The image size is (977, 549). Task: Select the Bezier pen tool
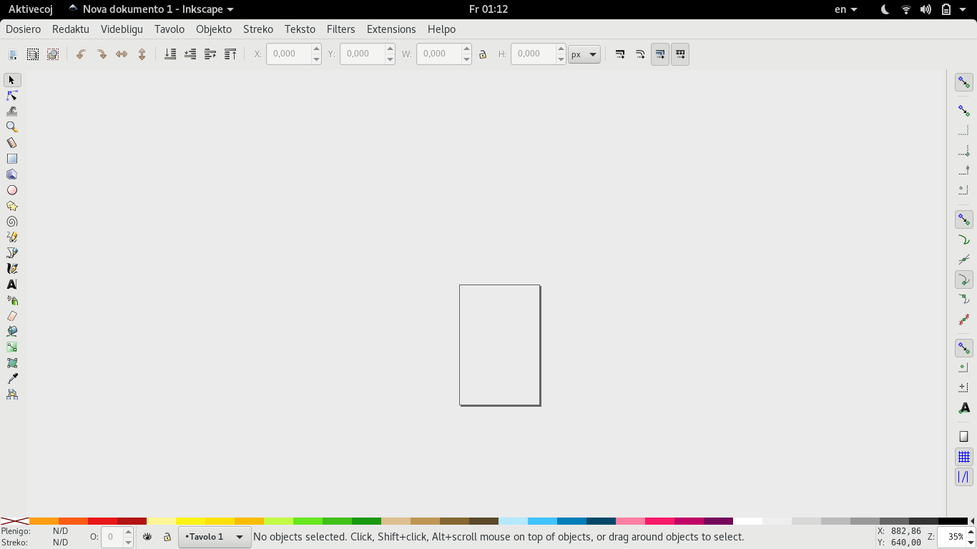tap(12, 253)
